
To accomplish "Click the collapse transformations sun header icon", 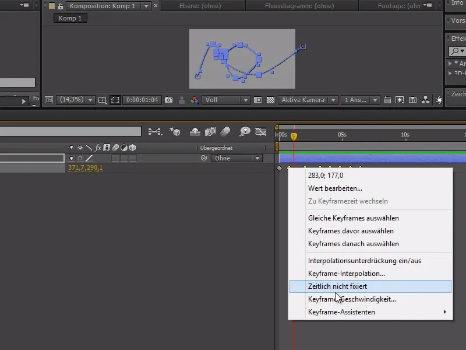I will coord(80,148).
